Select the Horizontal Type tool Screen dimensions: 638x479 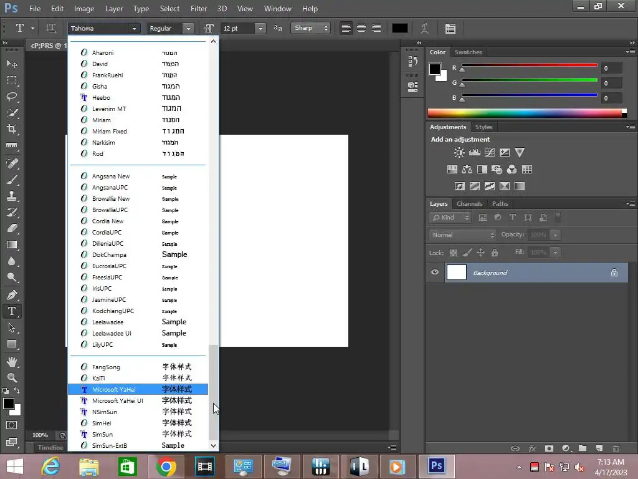pos(12,311)
